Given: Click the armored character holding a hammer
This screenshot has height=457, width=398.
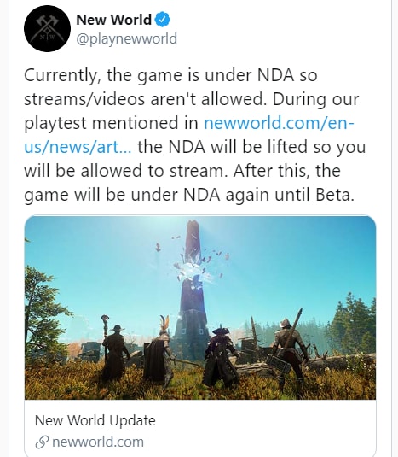Looking at the screenshot, I should 288,351.
